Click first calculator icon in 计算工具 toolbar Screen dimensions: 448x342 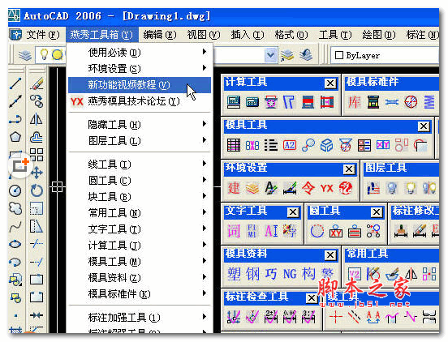(x=234, y=102)
